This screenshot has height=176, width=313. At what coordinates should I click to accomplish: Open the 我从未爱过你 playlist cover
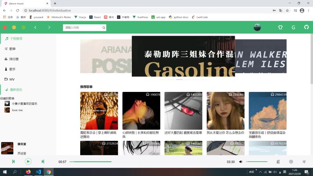[225, 111]
